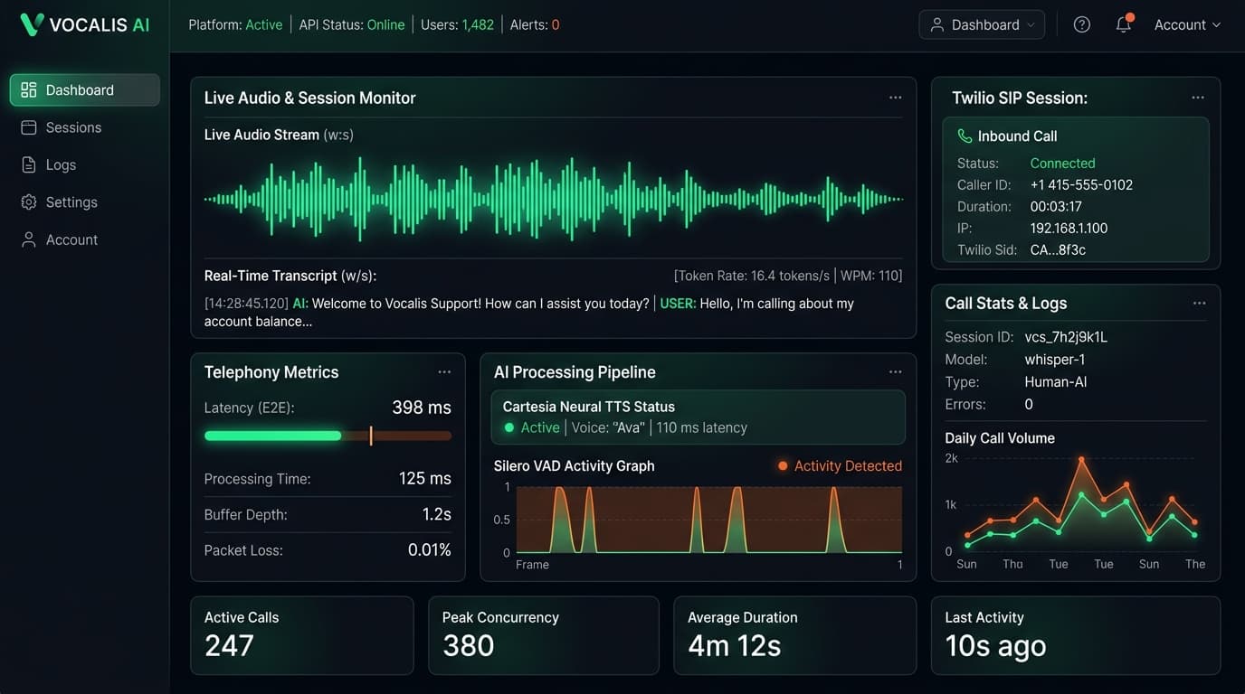The image size is (1245, 694).
Task: Click the Account person icon in sidebar
Action: [x=29, y=239]
